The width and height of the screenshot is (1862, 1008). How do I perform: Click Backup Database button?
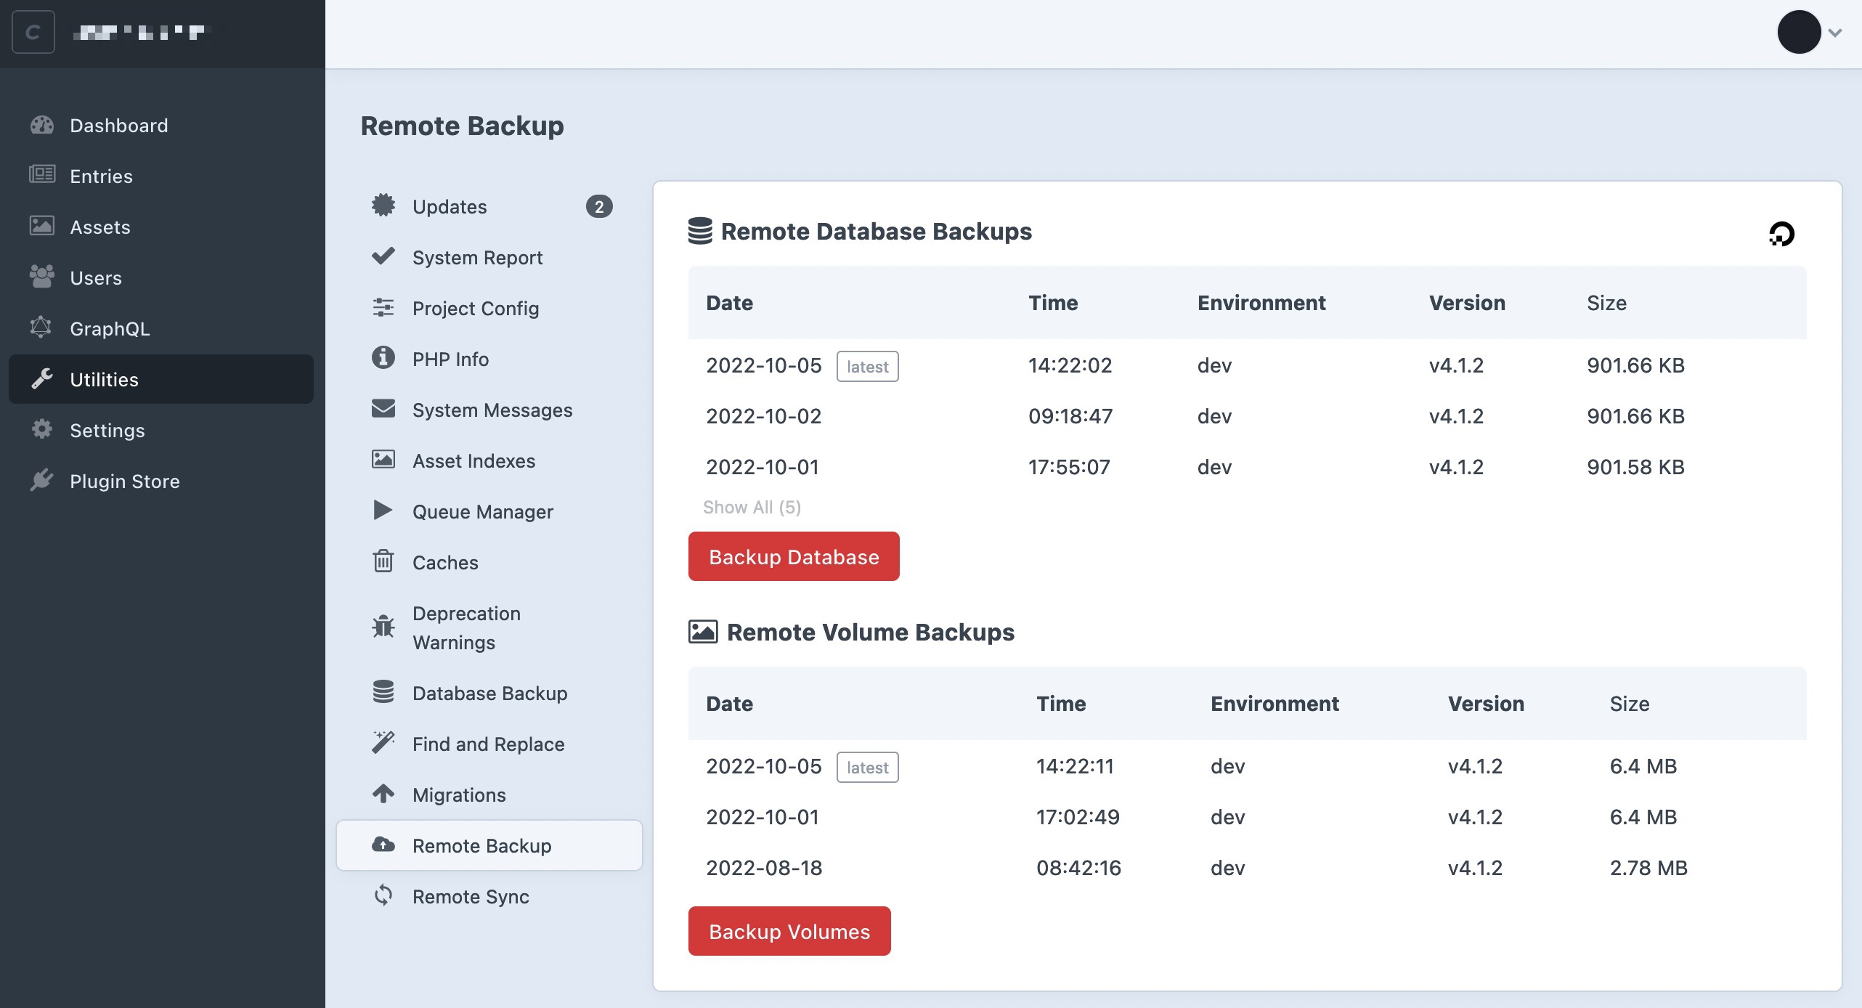pyautogui.click(x=794, y=556)
